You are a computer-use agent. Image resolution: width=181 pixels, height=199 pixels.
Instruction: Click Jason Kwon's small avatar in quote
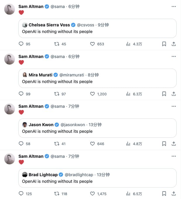(25, 125)
